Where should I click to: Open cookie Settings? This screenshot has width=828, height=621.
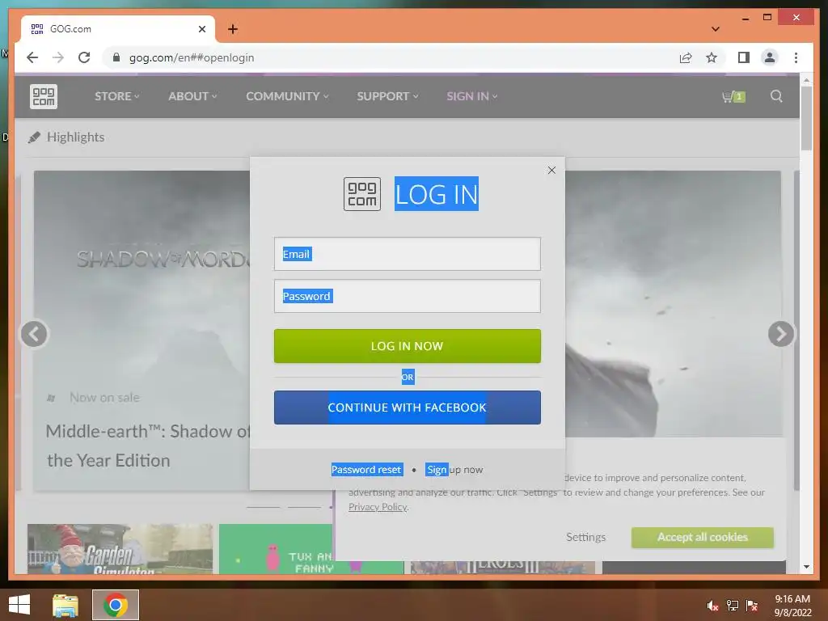click(585, 537)
